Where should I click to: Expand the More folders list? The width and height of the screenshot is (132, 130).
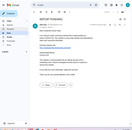coord(14,45)
